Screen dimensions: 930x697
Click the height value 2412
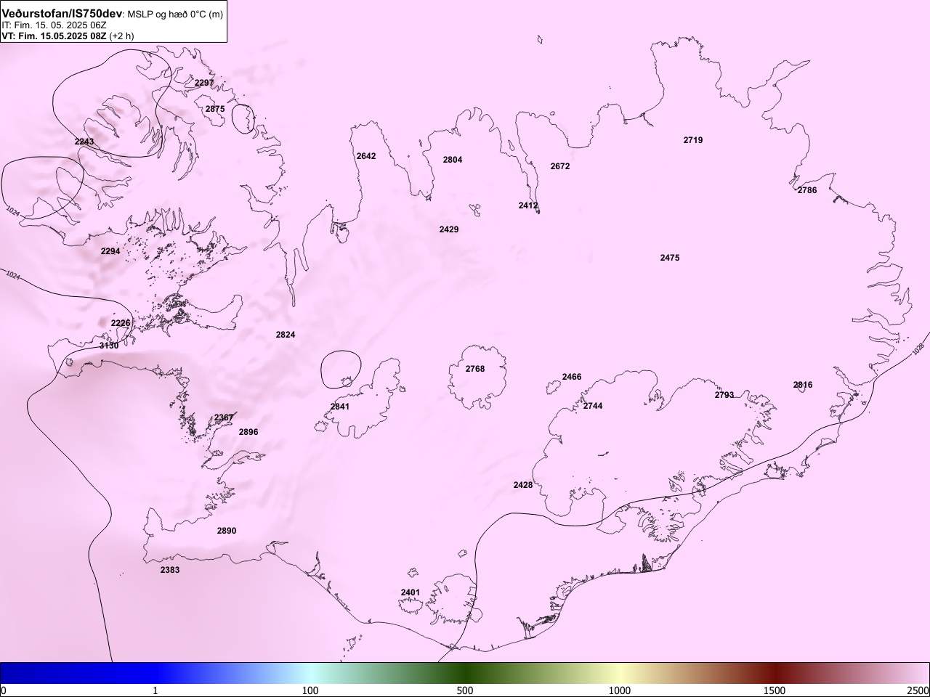pos(528,205)
